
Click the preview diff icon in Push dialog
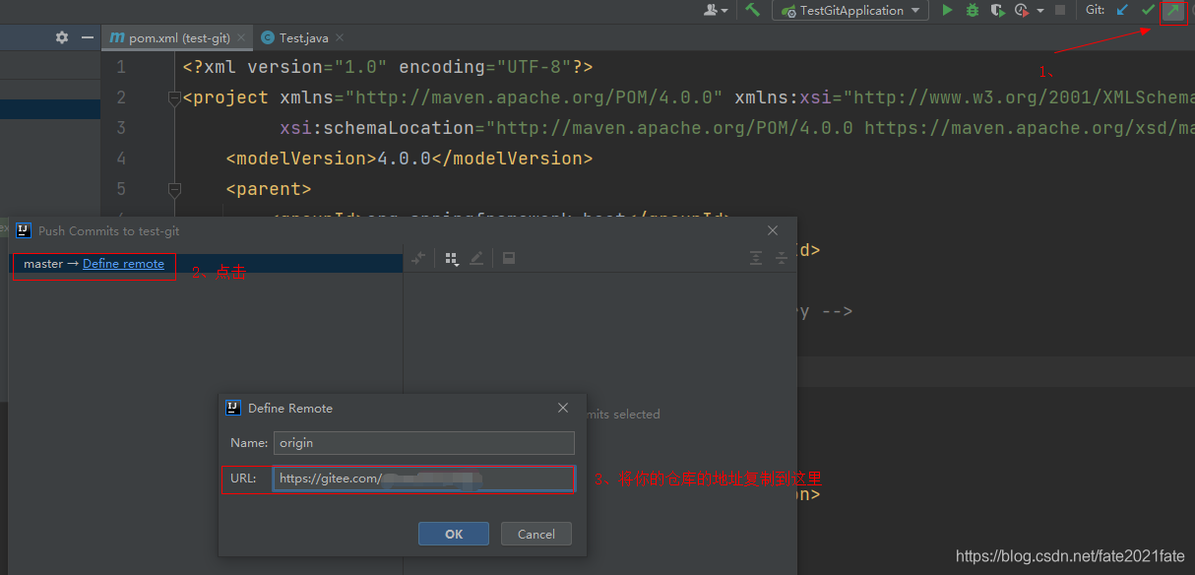pos(509,258)
